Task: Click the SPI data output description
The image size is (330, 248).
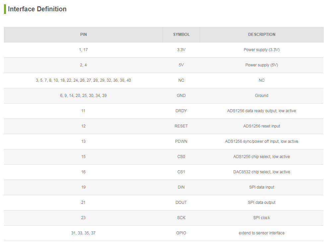Action: [x=262, y=203]
